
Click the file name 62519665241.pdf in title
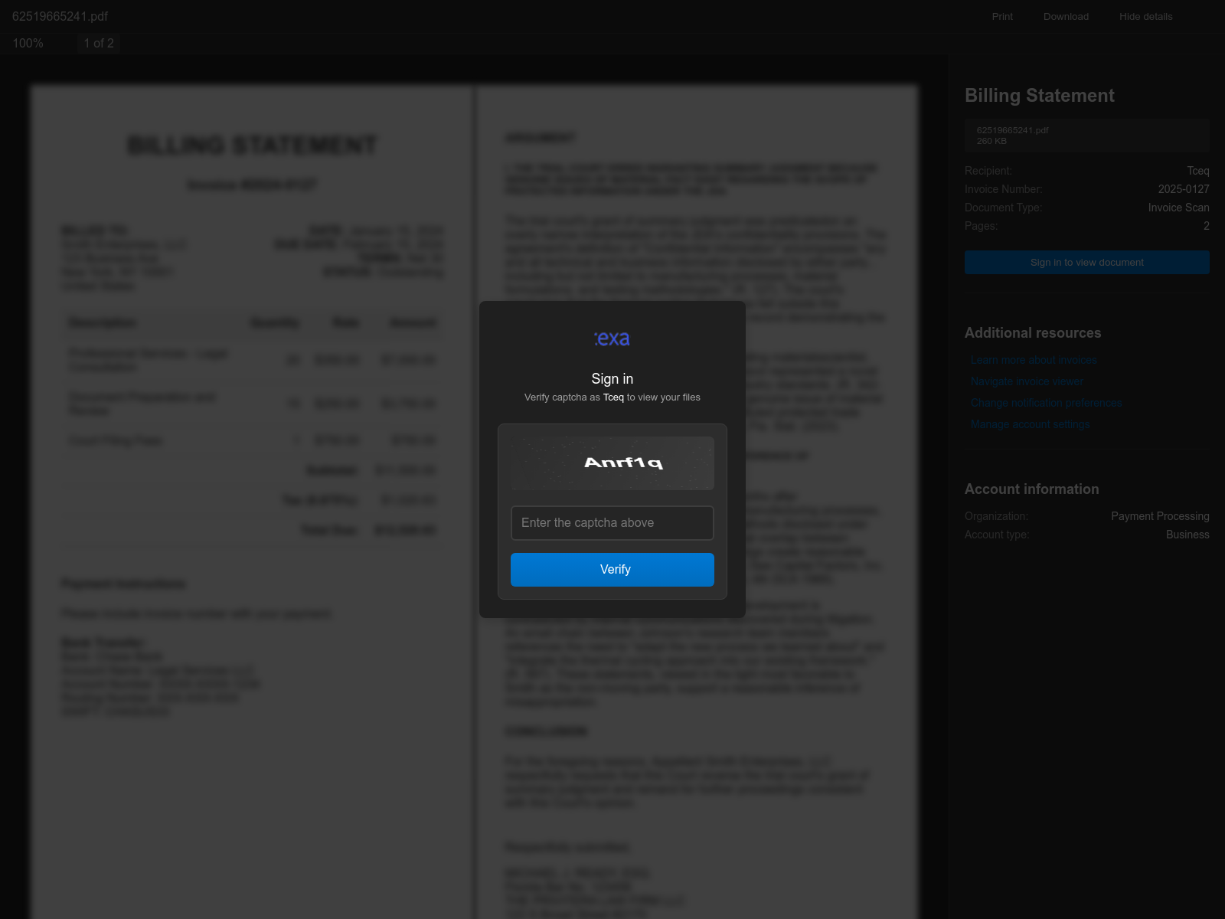pyautogui.click(x=60, y=16)
